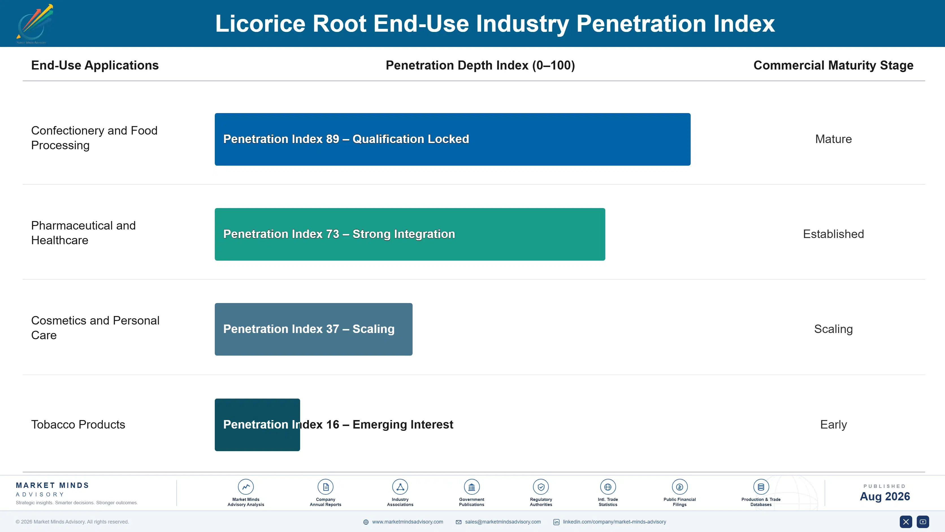
Task: Click the LinkedIn icon in the footer
Action: (x=556, y=522)
